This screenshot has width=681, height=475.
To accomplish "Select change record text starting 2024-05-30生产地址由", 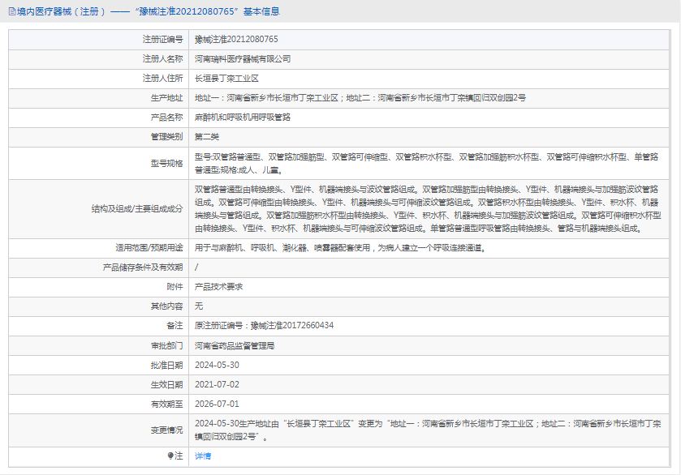I will [428, 430].
